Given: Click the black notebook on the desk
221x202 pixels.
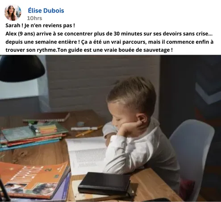Looking at the screenshot, I should point(104,183).
